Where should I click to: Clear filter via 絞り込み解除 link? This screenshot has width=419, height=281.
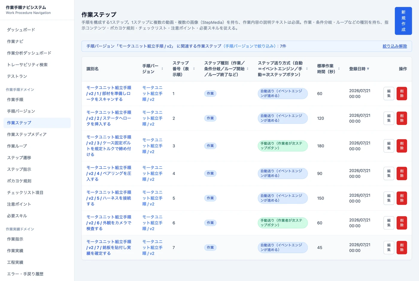point(394,46)
